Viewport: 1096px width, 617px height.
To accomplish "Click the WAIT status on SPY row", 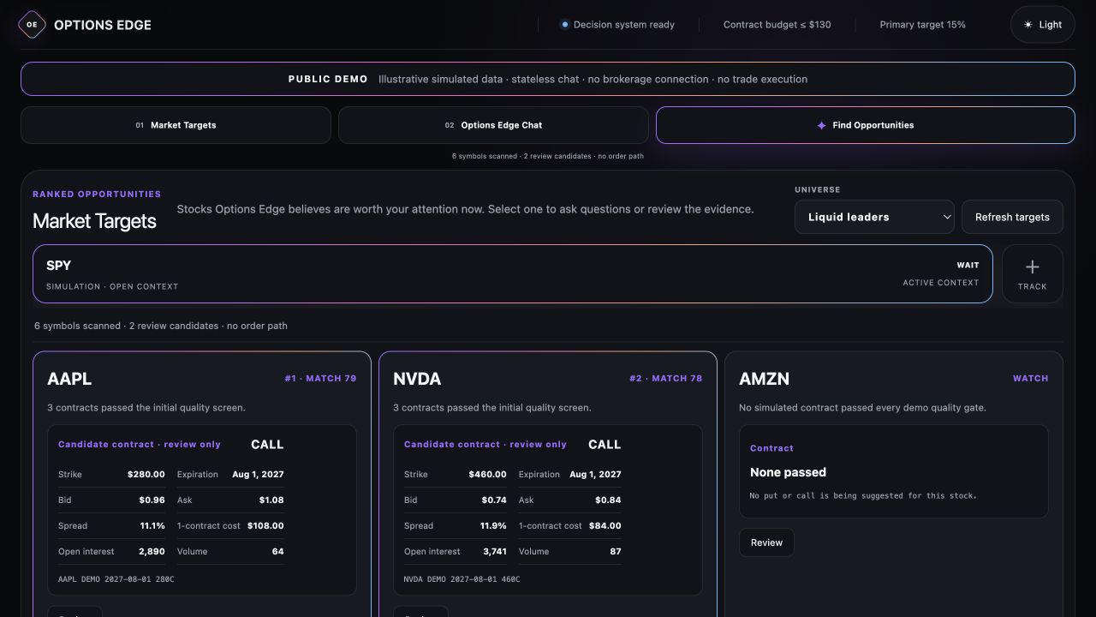I will (x=968, y=265).
